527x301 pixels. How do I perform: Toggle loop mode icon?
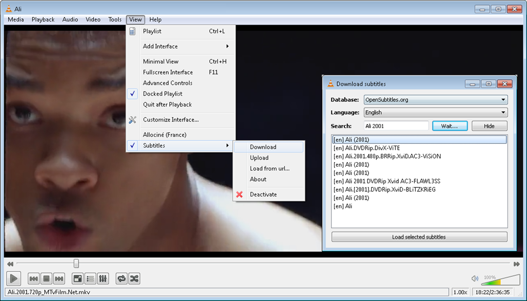click(121, 278)
